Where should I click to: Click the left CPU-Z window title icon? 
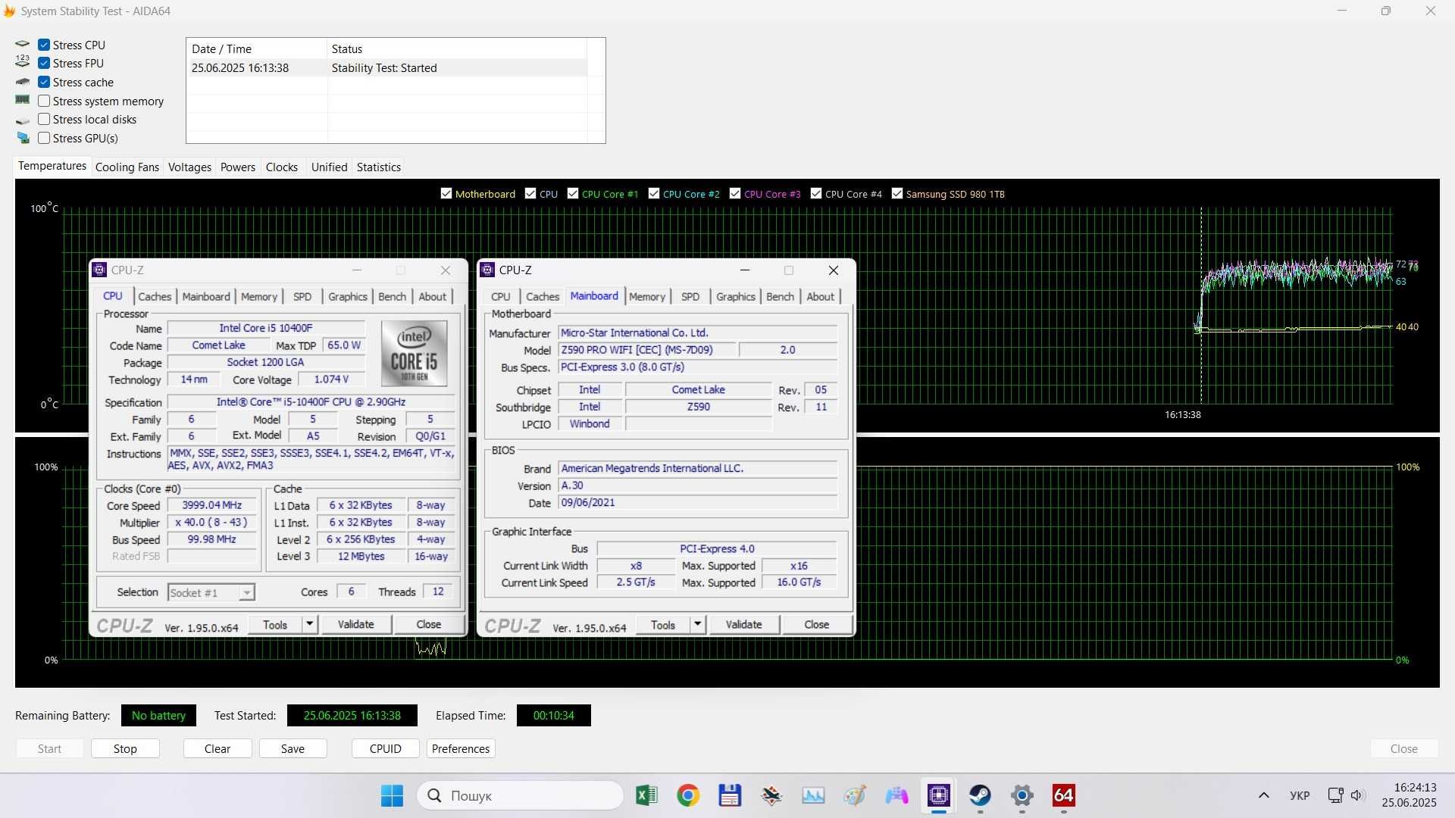pos(99,270)
